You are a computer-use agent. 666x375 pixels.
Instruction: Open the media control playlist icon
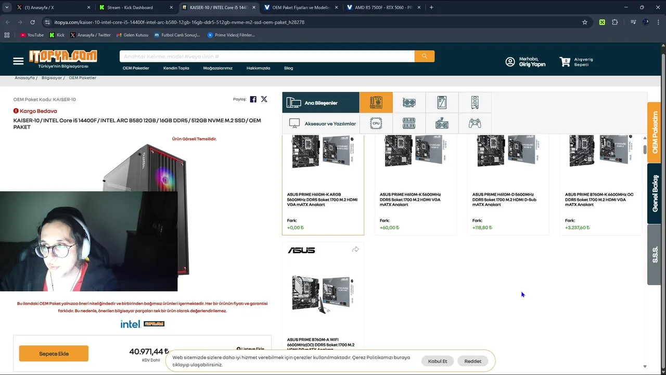633,22
